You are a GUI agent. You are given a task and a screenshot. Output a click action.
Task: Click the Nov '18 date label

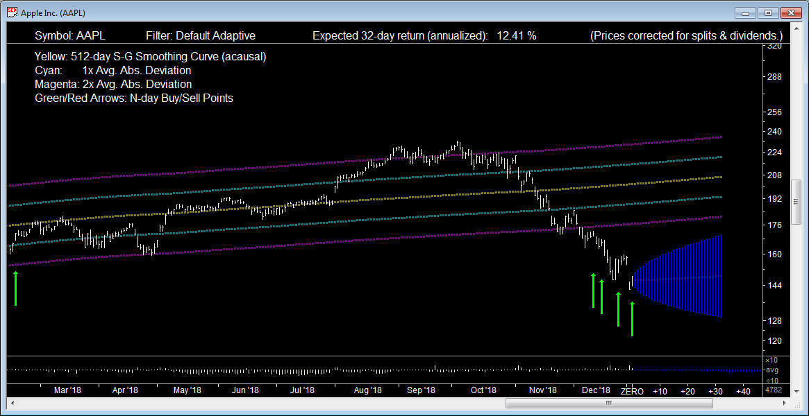(543, 391)
